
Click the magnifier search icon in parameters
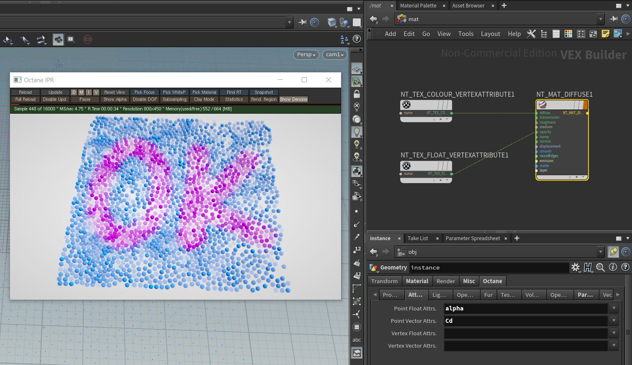pos(601,267)
